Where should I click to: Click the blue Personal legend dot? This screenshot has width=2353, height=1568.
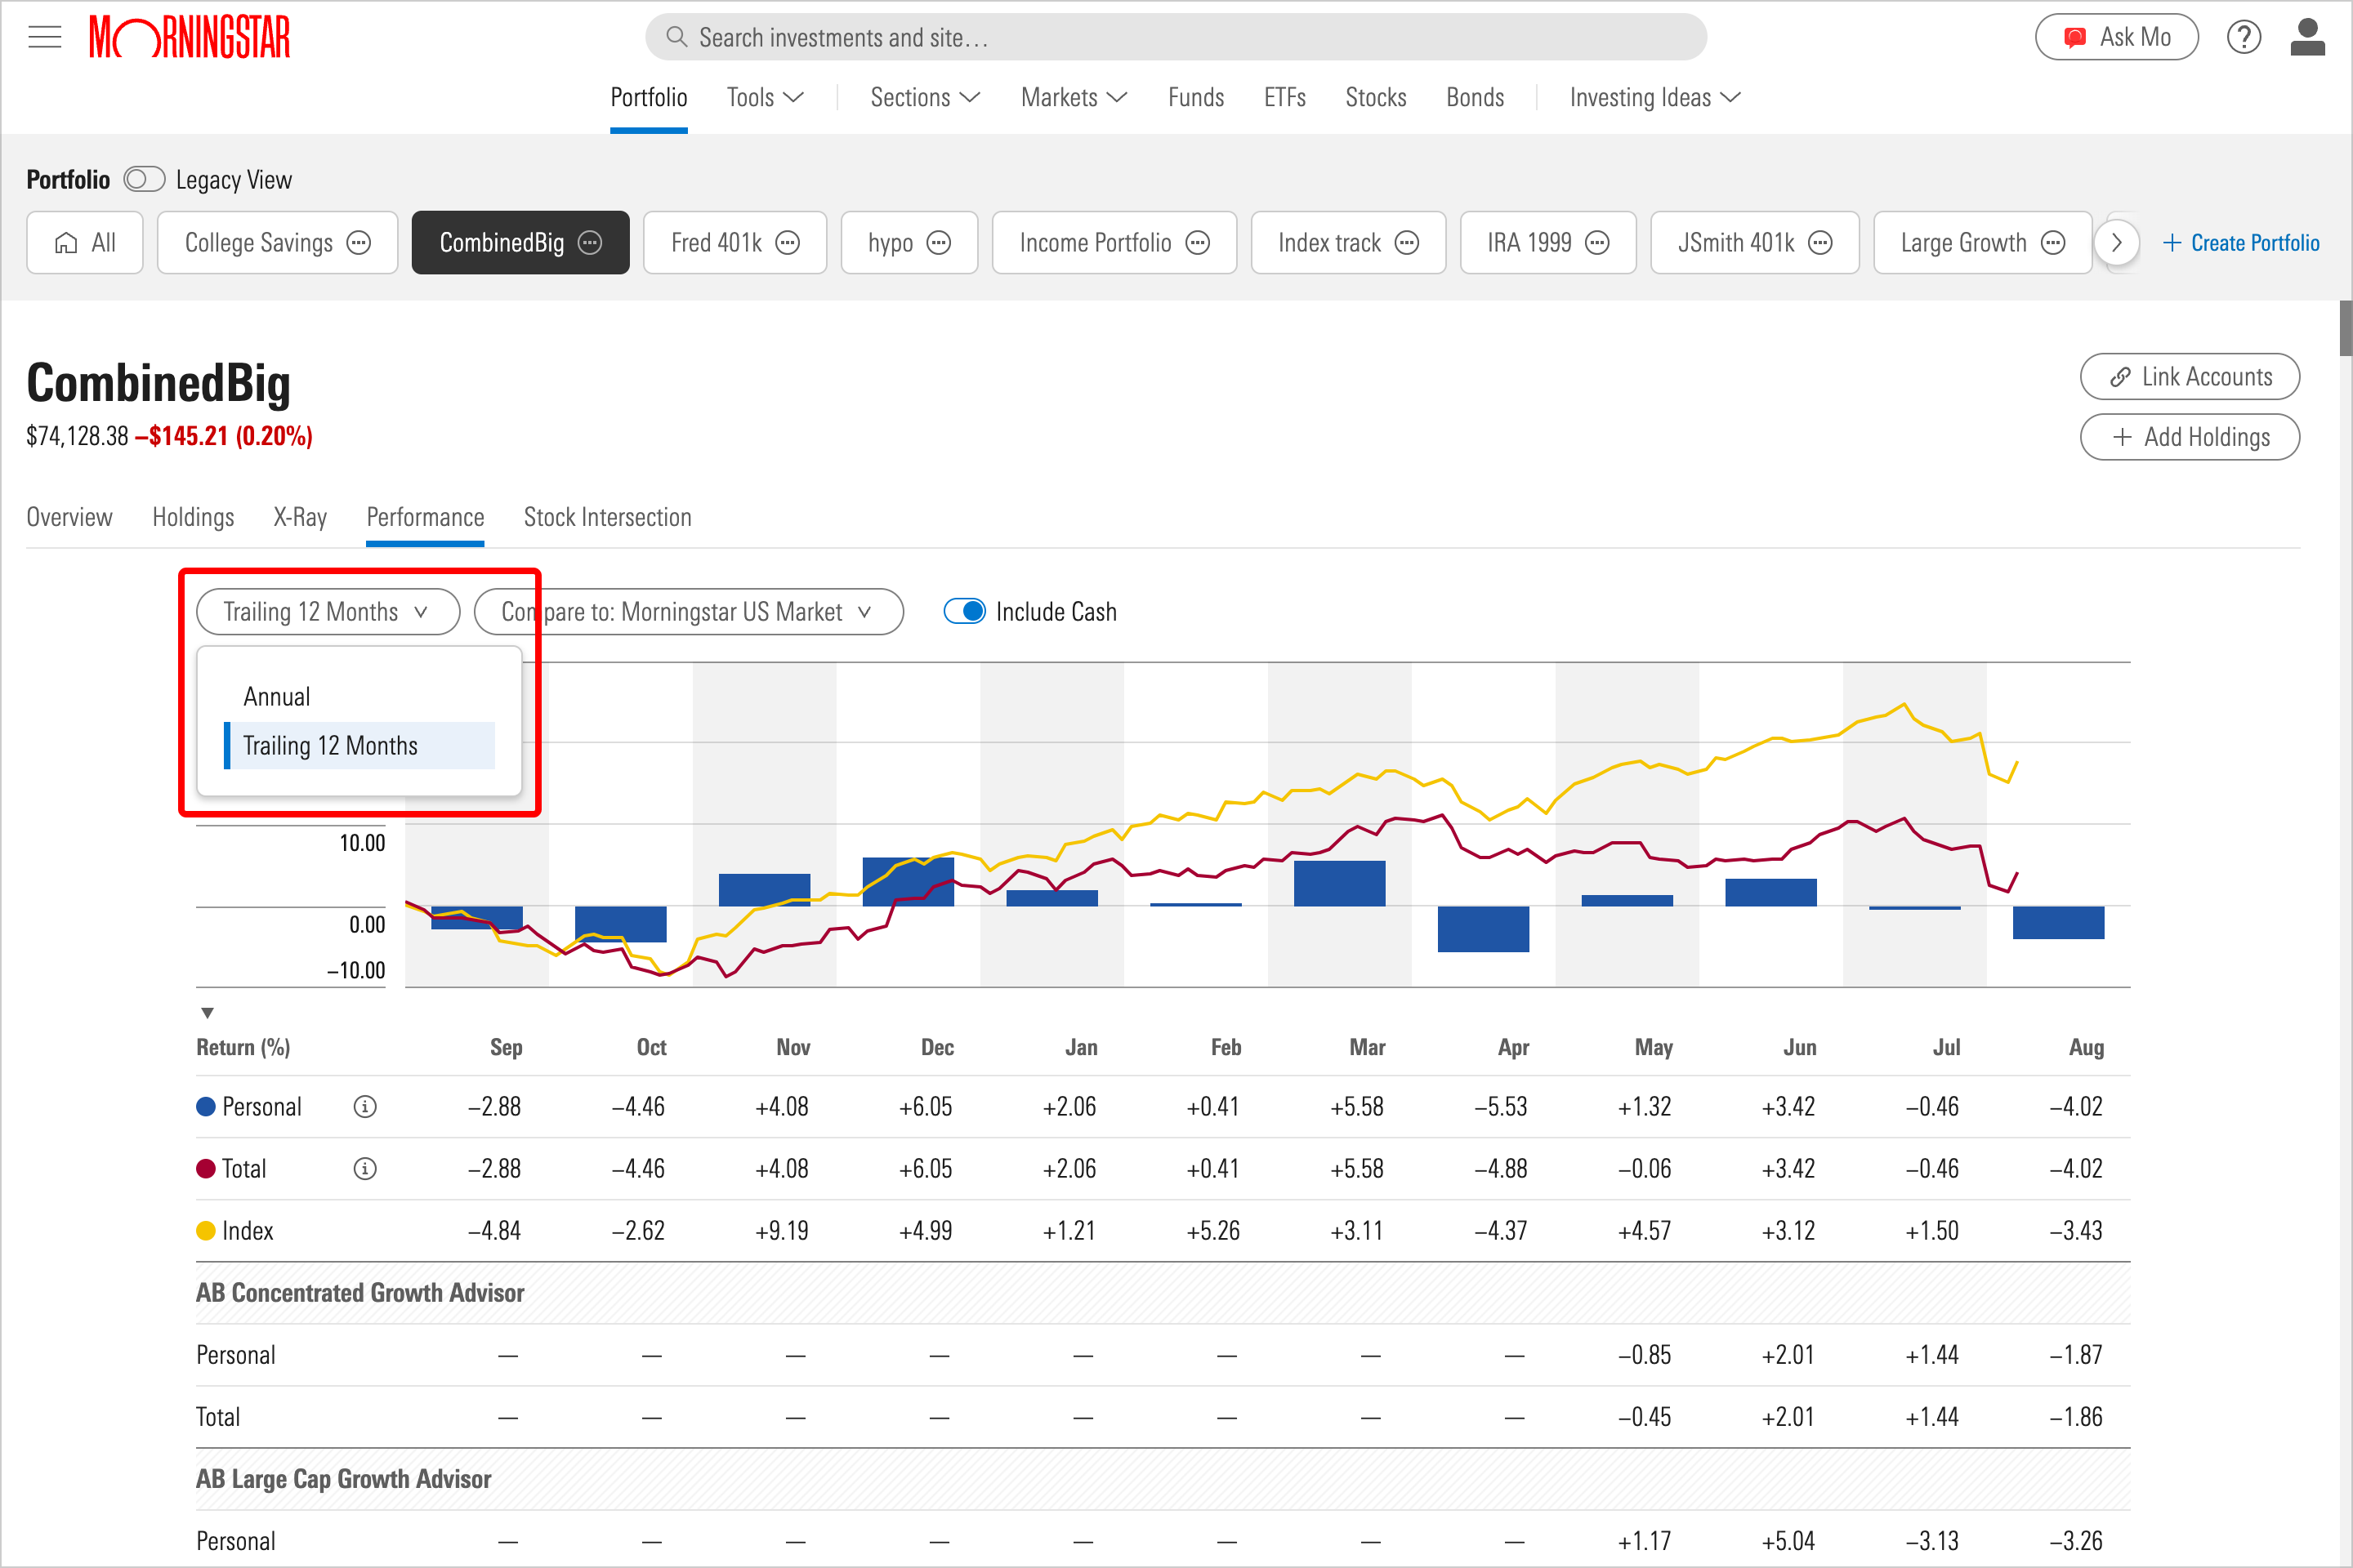[206, 1107]
